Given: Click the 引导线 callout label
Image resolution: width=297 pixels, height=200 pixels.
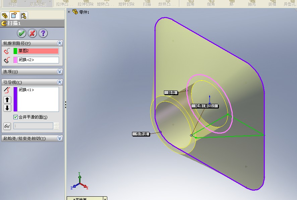Looking at the screenshot, I should [x=141, y=134].
